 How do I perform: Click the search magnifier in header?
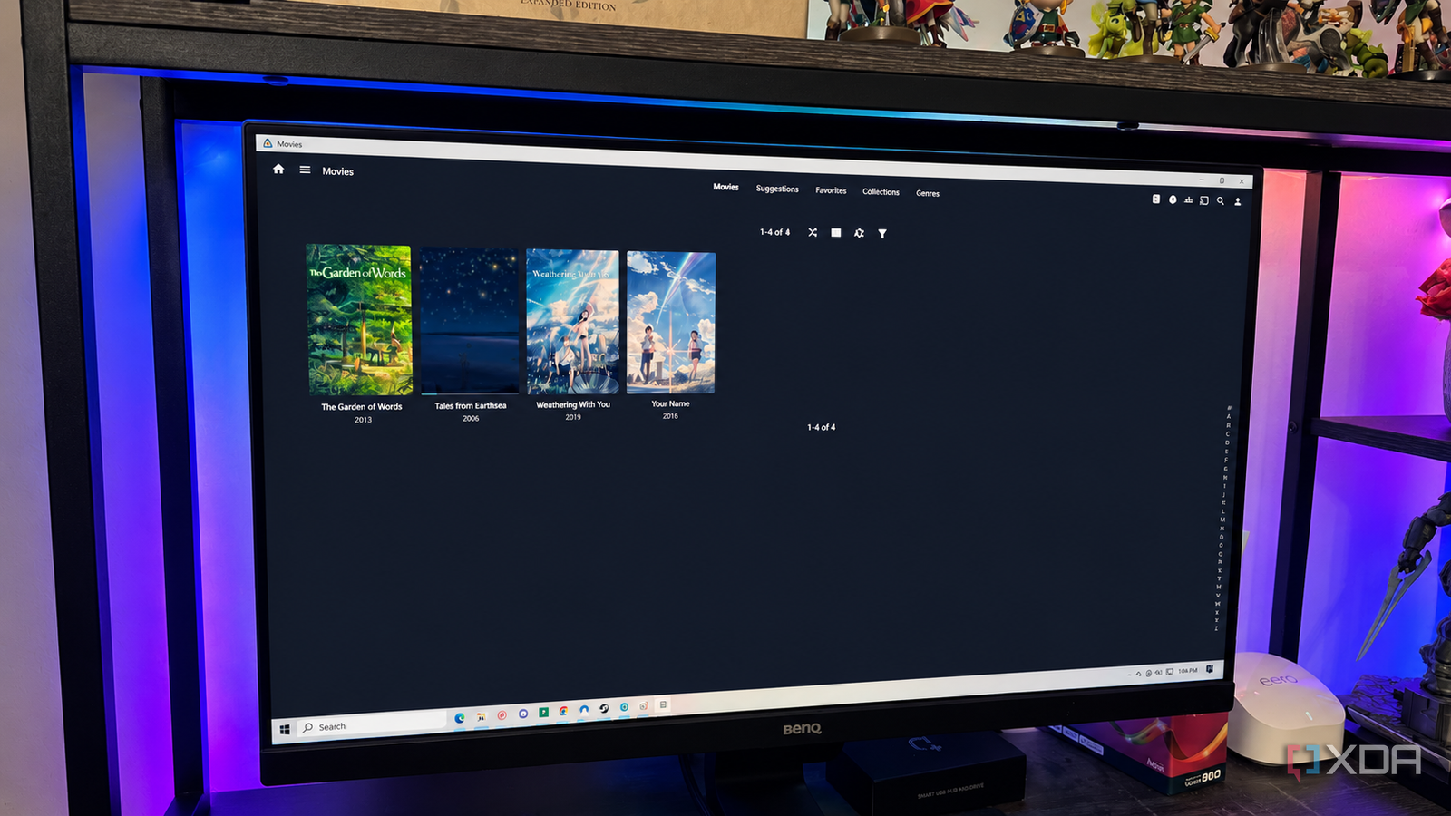[1221, 201]
